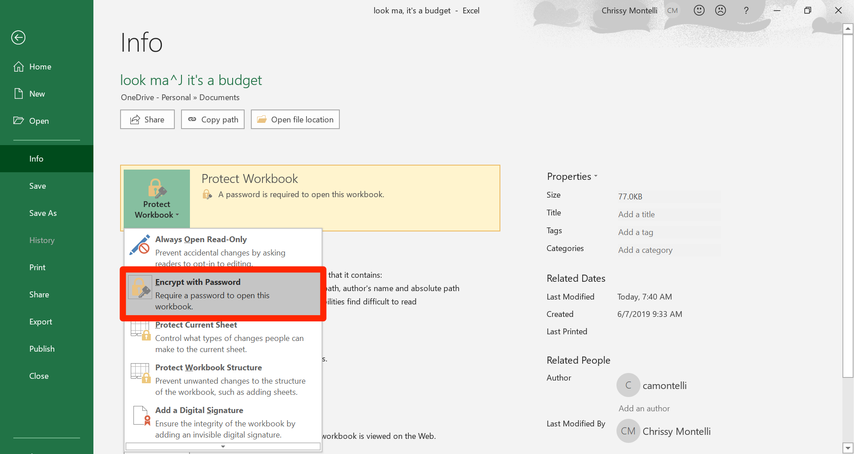Click the Open file location button

[295, 119]
